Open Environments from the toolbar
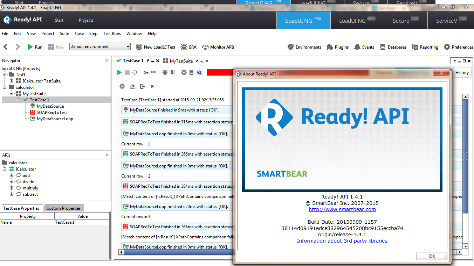474x266 pixels. coord(304,47)
